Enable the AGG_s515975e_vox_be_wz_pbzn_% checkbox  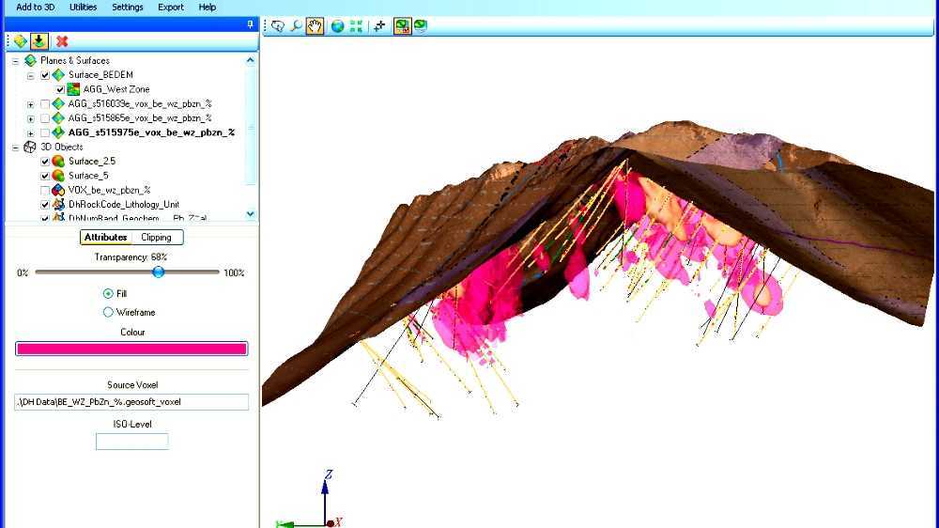coord(45,133)
